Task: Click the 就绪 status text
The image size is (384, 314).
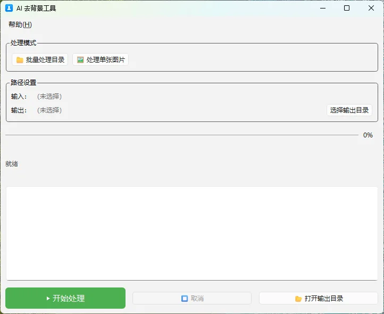Action: coord(12,163)
